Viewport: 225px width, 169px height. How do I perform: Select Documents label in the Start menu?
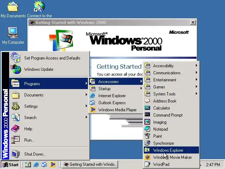pyautogui.click(x=34, y=95)
